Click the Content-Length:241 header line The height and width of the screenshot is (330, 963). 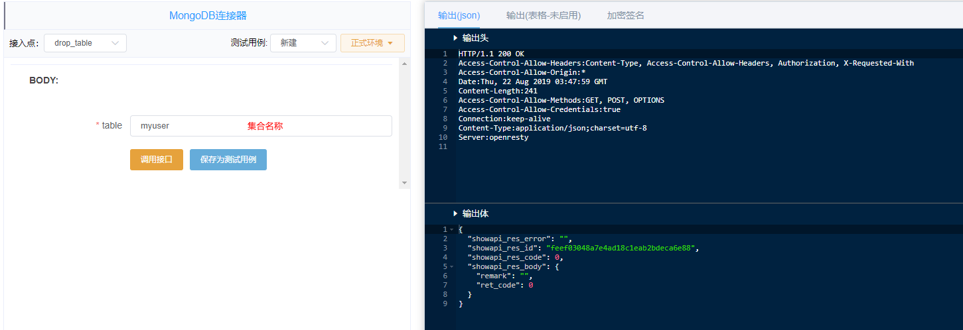[498, 91]
